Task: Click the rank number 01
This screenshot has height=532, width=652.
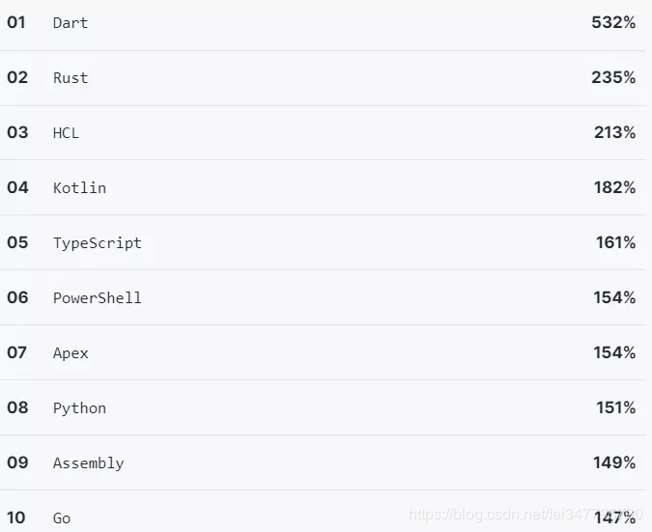Action: click(16, 22)
